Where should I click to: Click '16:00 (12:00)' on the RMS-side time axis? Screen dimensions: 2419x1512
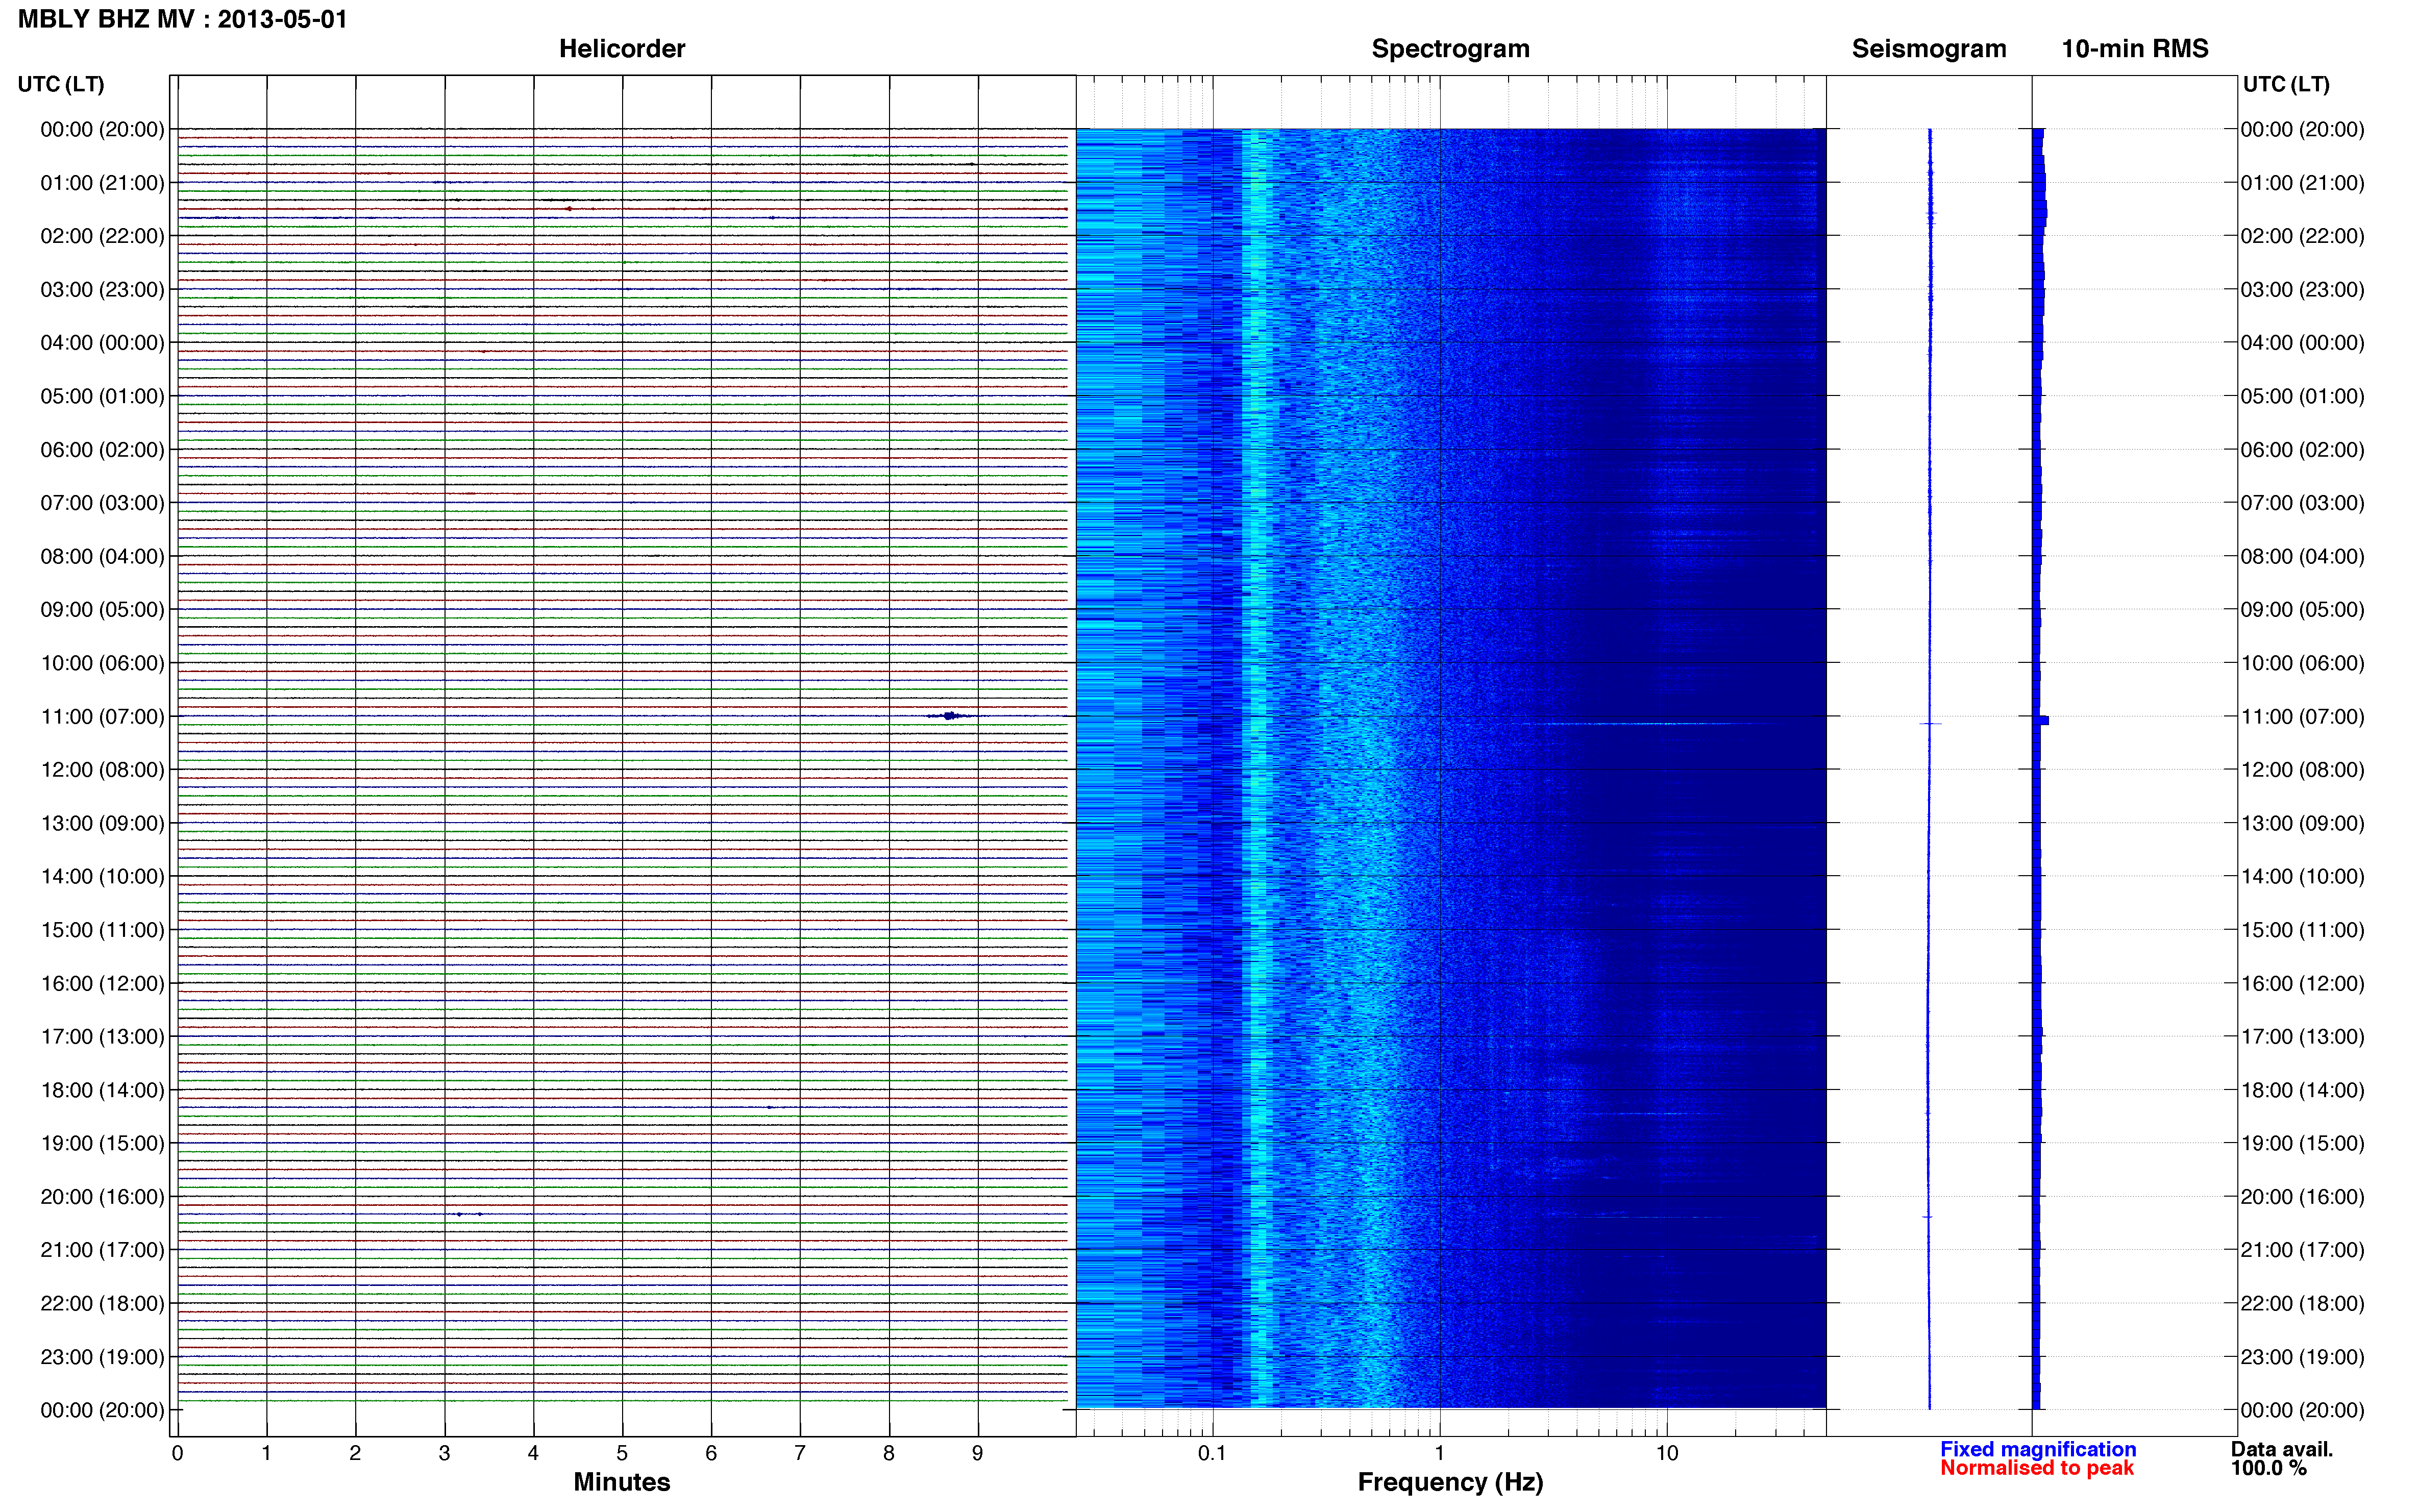pyautogui.click(x=2302, y=983)
